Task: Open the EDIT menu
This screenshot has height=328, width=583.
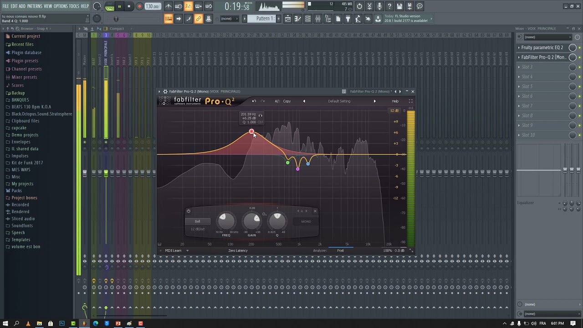Action: click(14, 6)
